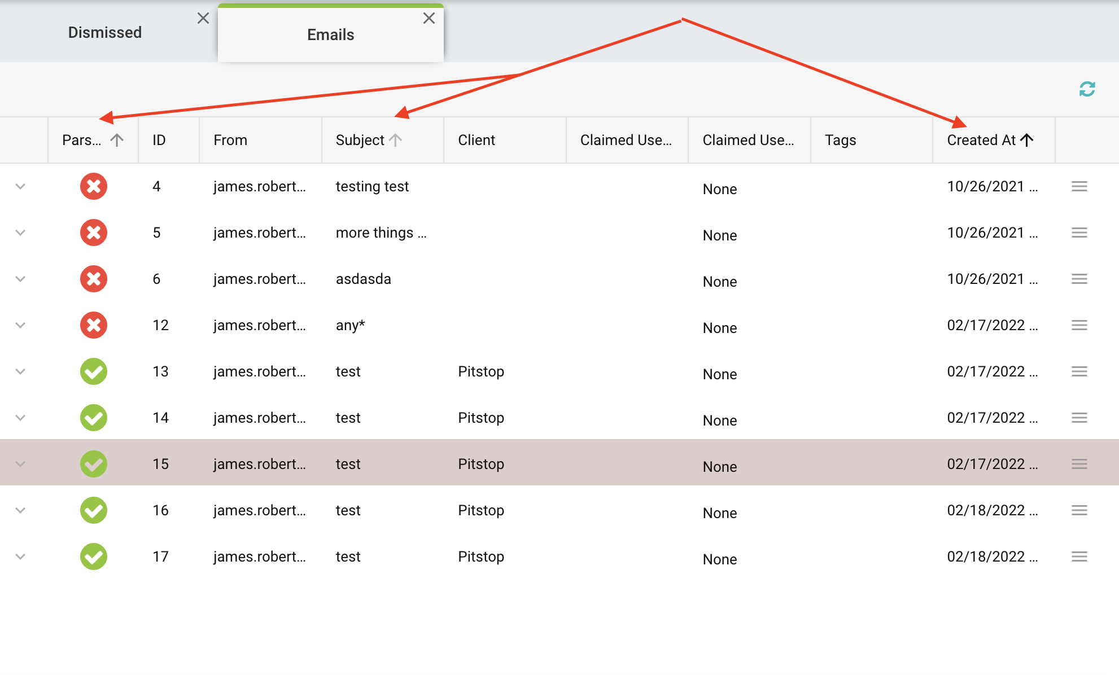
Task: Open the row actions menu for row 17
Action: pos(1079,556)
